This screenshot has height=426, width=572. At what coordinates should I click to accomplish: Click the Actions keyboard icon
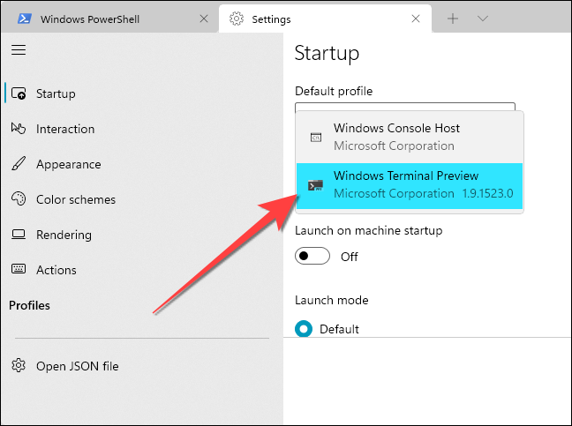click(x=19, y=270)
